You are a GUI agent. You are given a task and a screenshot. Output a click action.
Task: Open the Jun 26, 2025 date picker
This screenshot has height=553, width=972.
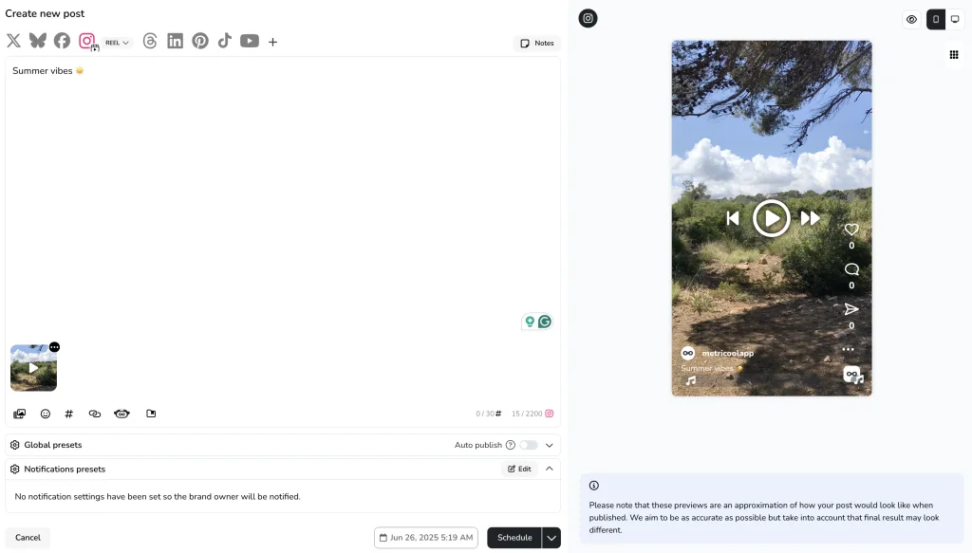click(x=426, y=538)
